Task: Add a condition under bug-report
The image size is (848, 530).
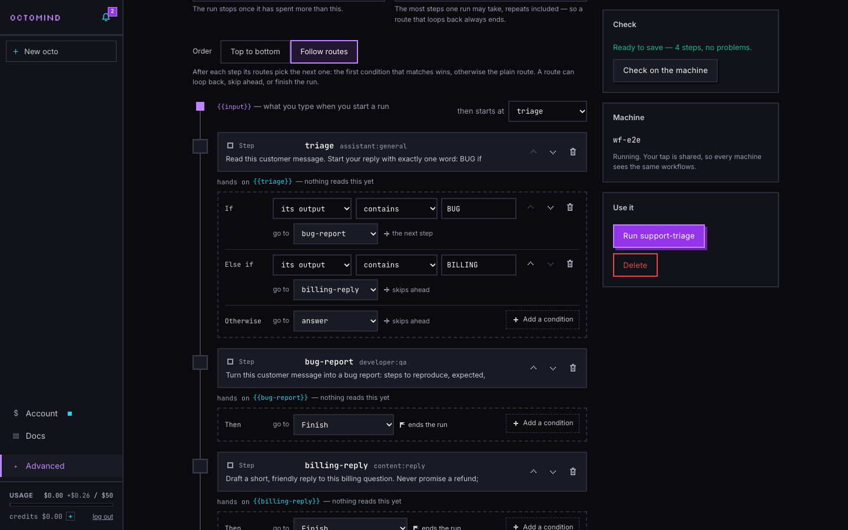Action: coord(542,423)
